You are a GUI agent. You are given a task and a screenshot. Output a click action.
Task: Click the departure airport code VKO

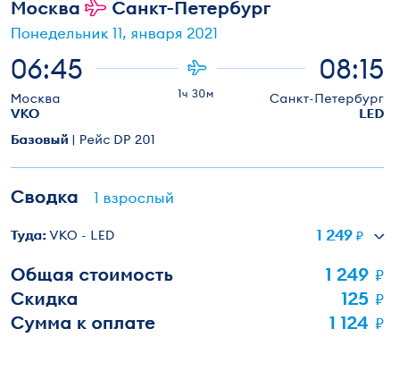25,114
